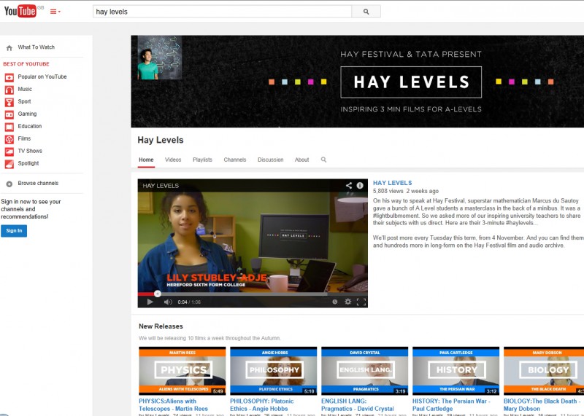Click the Browse channels plus icon
Viewport: 584px width, 416px height.
pos(9,184)
